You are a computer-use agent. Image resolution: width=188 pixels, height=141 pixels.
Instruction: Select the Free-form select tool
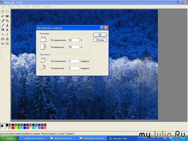click(x=3, y=12)
